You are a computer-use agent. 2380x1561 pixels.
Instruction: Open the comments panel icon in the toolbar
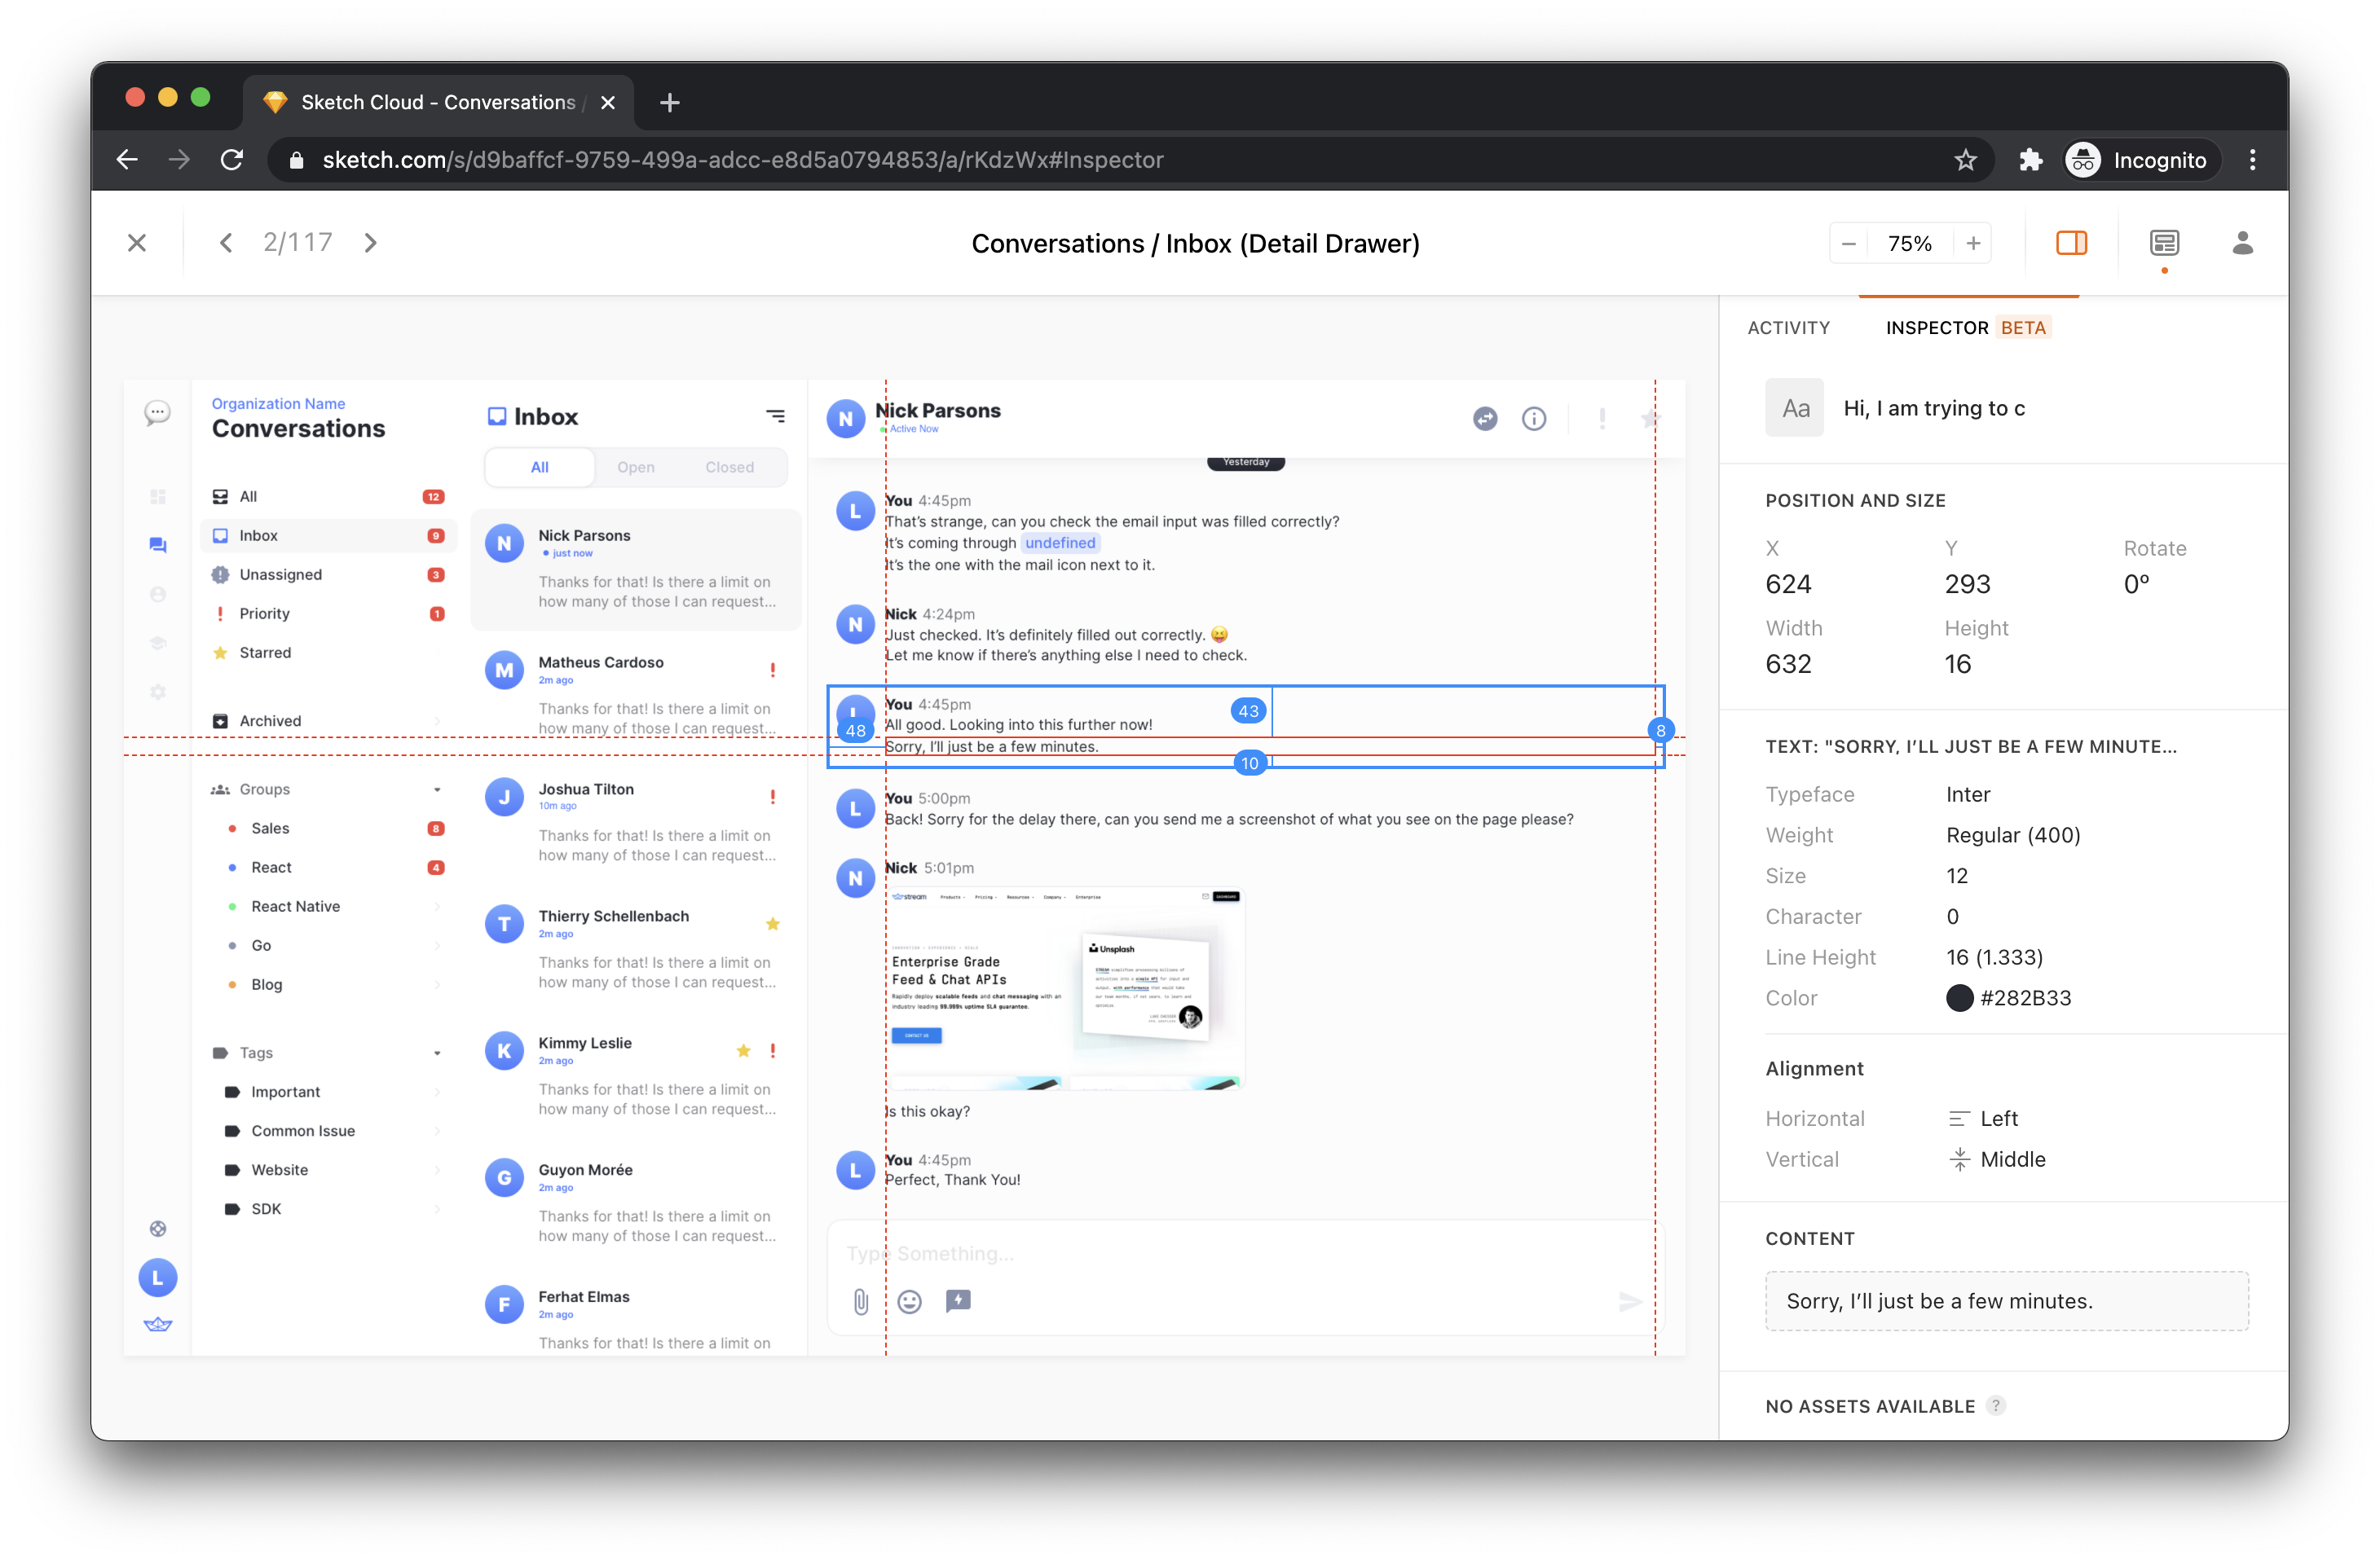[2164, 243]
